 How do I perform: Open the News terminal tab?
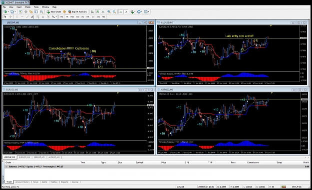point(35,182)
